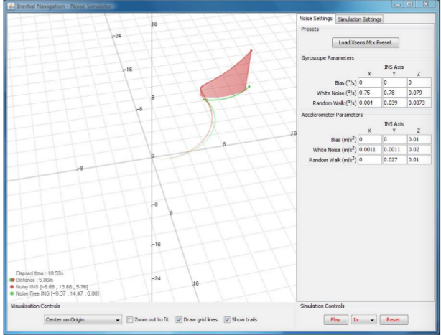Click the gyroscope Bias X input field
The width and height of the screenshot is (441, 335).
click(370, 82)
